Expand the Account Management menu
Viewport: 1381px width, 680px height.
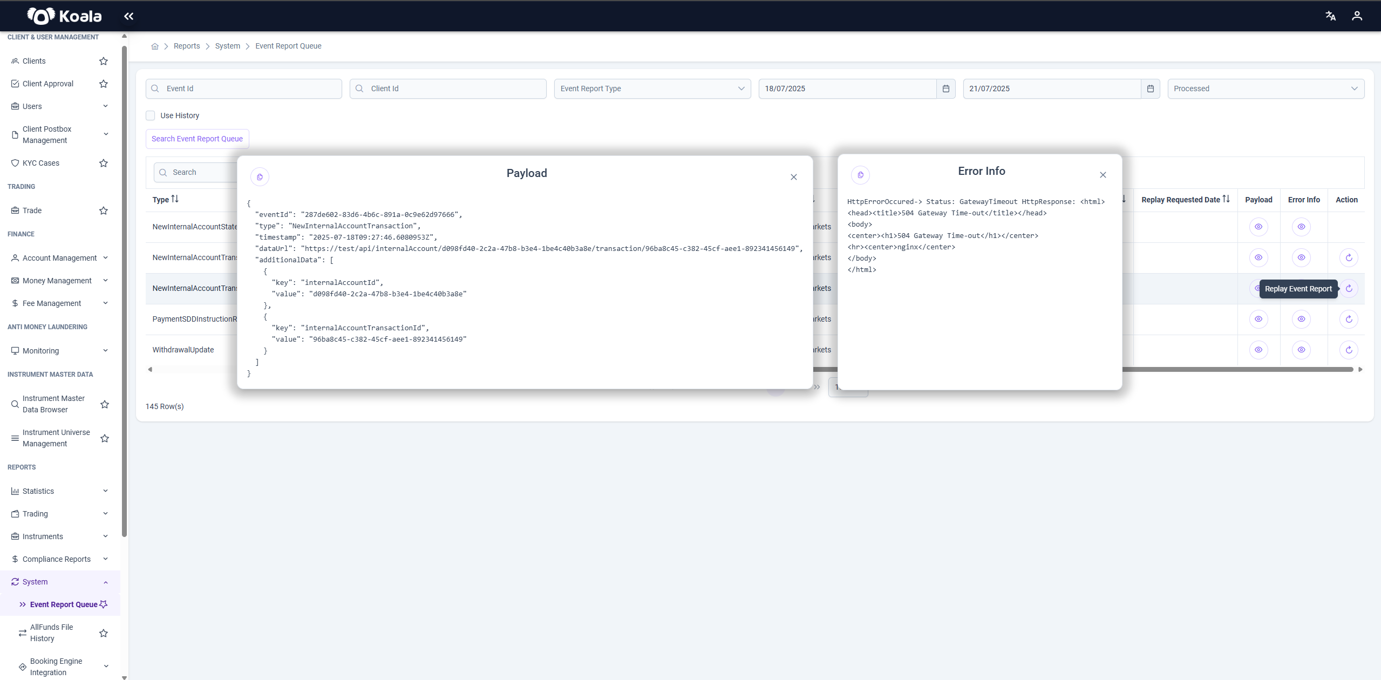pos(60,258)
